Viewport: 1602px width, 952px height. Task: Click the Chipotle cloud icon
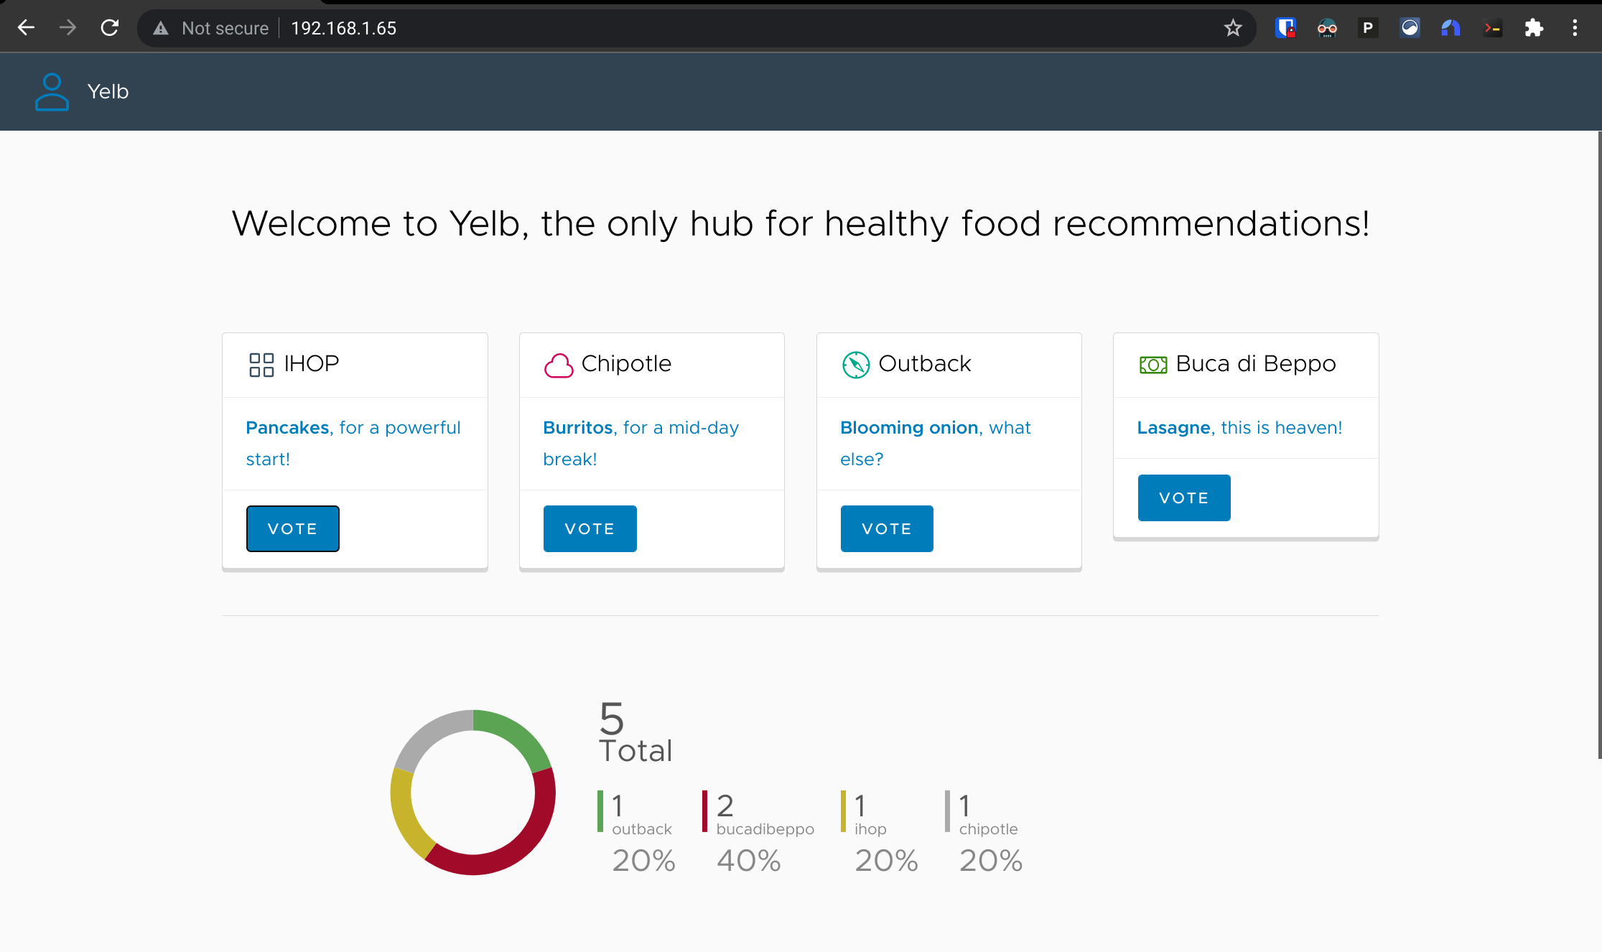tap(559, 365)
